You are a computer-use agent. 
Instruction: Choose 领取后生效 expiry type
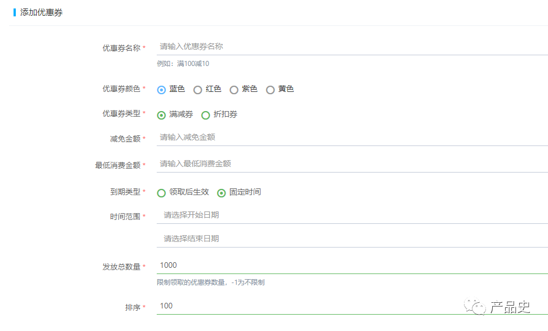[x=162, y=193]
